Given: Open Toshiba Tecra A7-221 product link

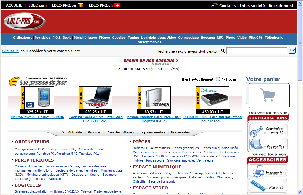Looking at the screenshot, I should [96, 119].
